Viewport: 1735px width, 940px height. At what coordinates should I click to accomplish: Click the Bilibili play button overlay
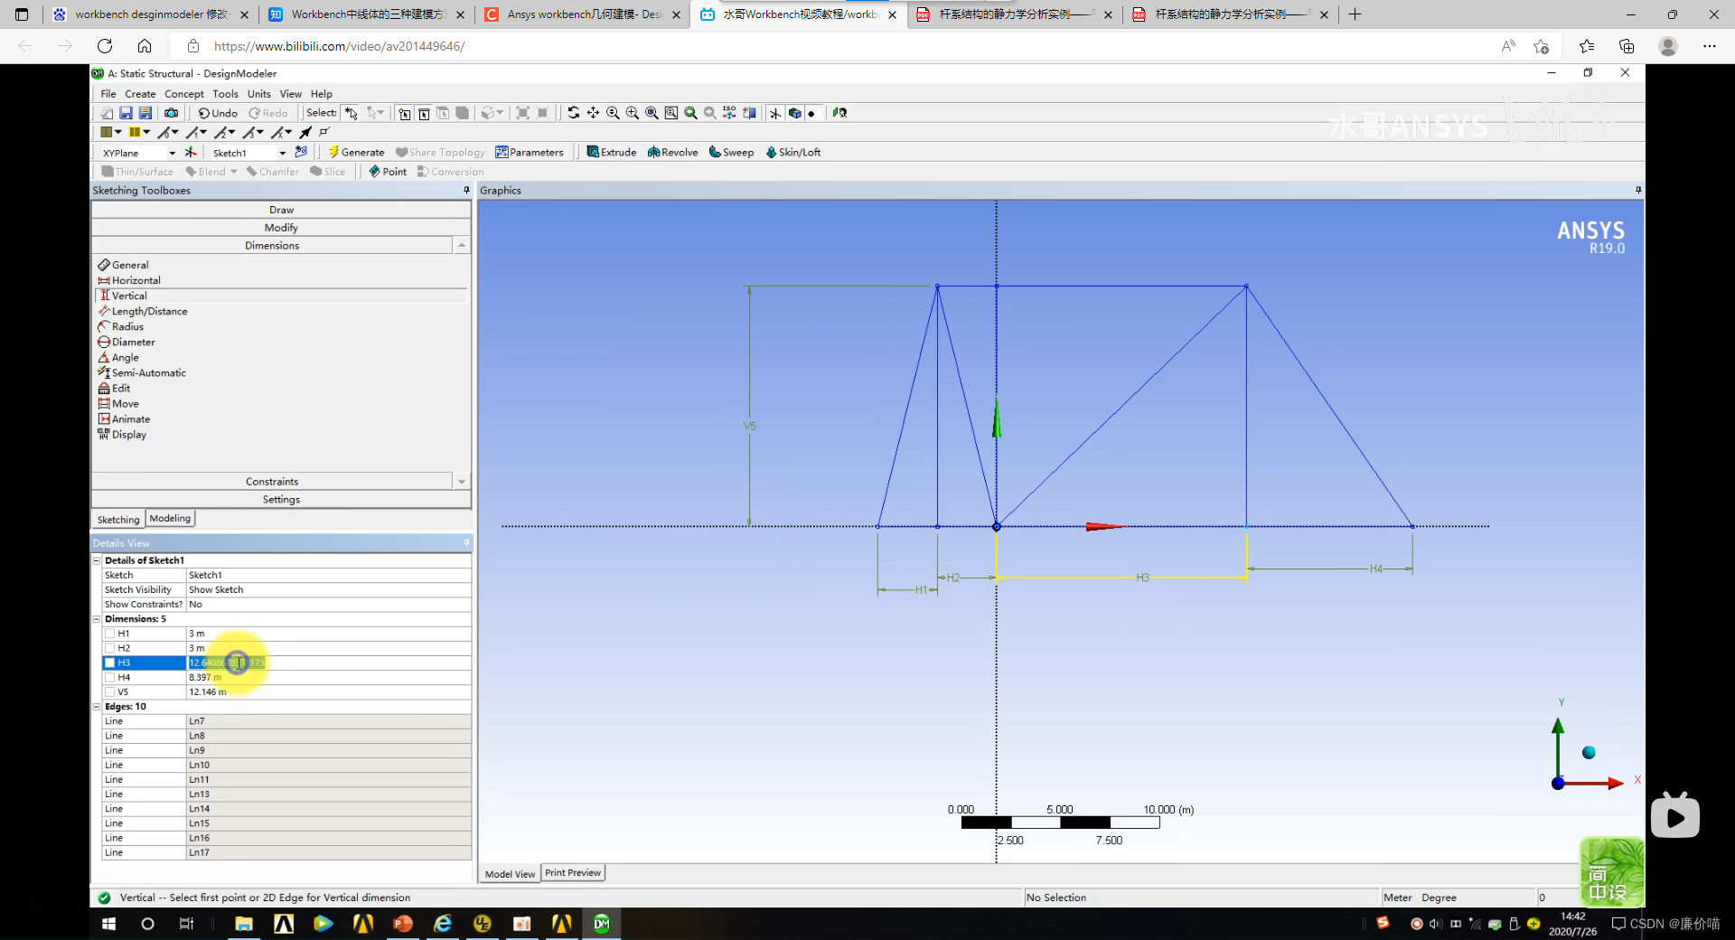tap(1674, 817)
